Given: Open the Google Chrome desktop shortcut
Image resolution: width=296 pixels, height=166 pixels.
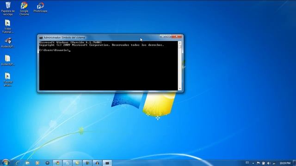Looking at the screenshot, I should pos(24,9).
